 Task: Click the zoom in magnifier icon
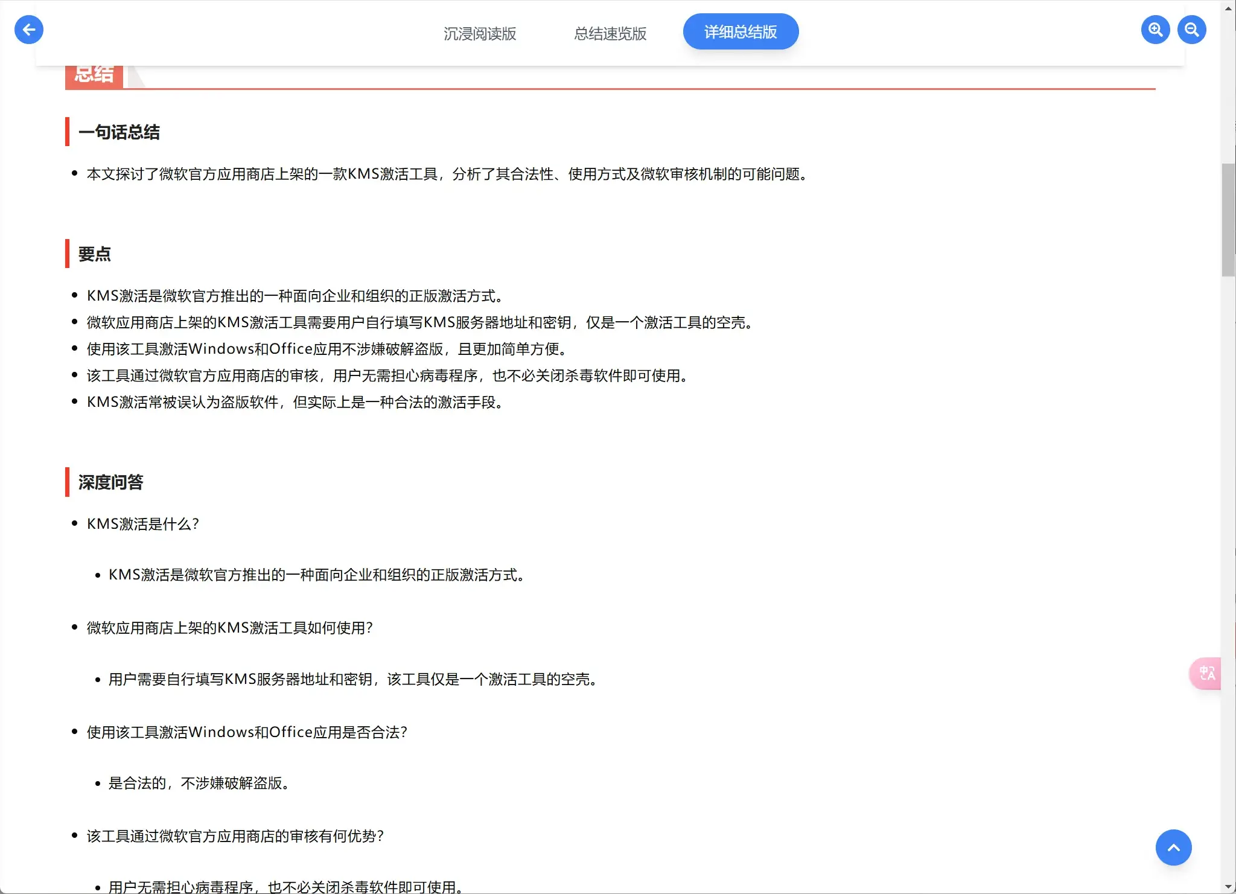pos(1155,30)
